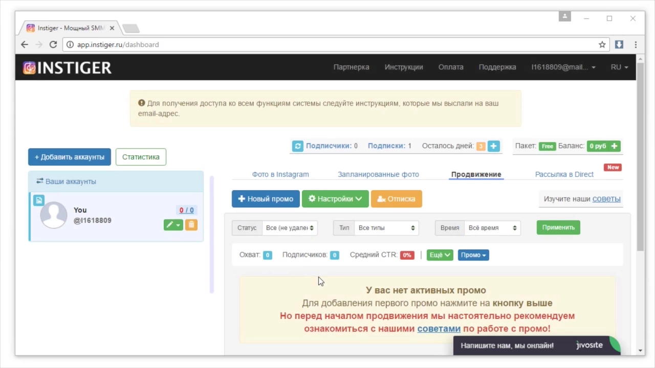Viewport: 655px width, 368px height.
Task: Click the Free package badge
Action: [547, 146]
